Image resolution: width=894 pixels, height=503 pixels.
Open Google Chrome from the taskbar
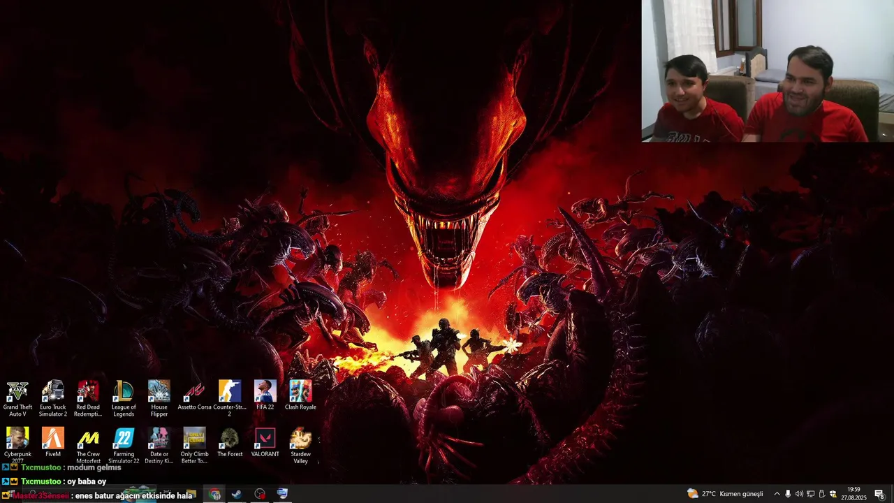pos(215,494)
